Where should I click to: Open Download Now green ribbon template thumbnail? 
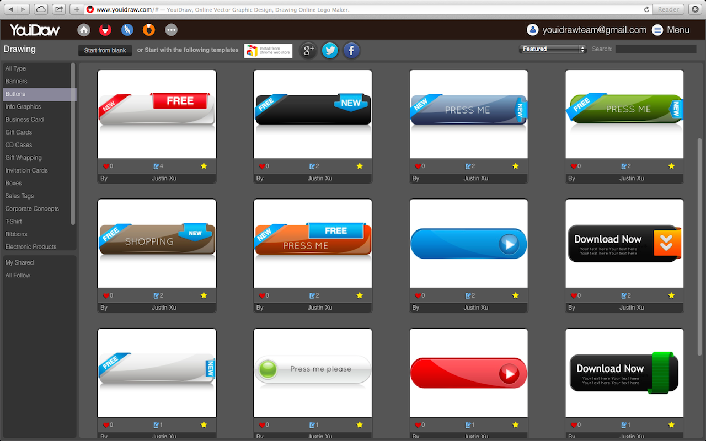tap(624, 373)
